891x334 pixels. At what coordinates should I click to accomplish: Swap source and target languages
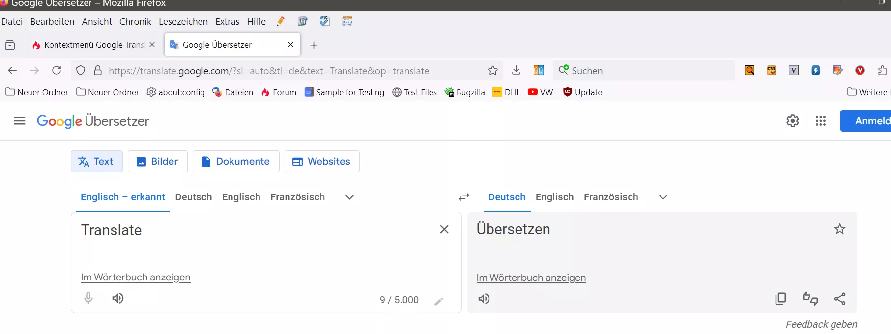[x=464, y=197]
